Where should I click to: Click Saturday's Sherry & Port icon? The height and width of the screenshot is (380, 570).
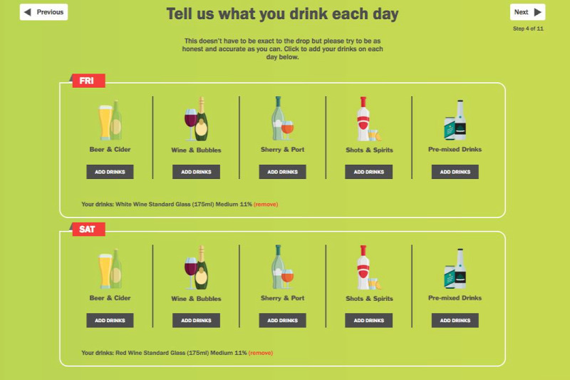tap(282, 267)
